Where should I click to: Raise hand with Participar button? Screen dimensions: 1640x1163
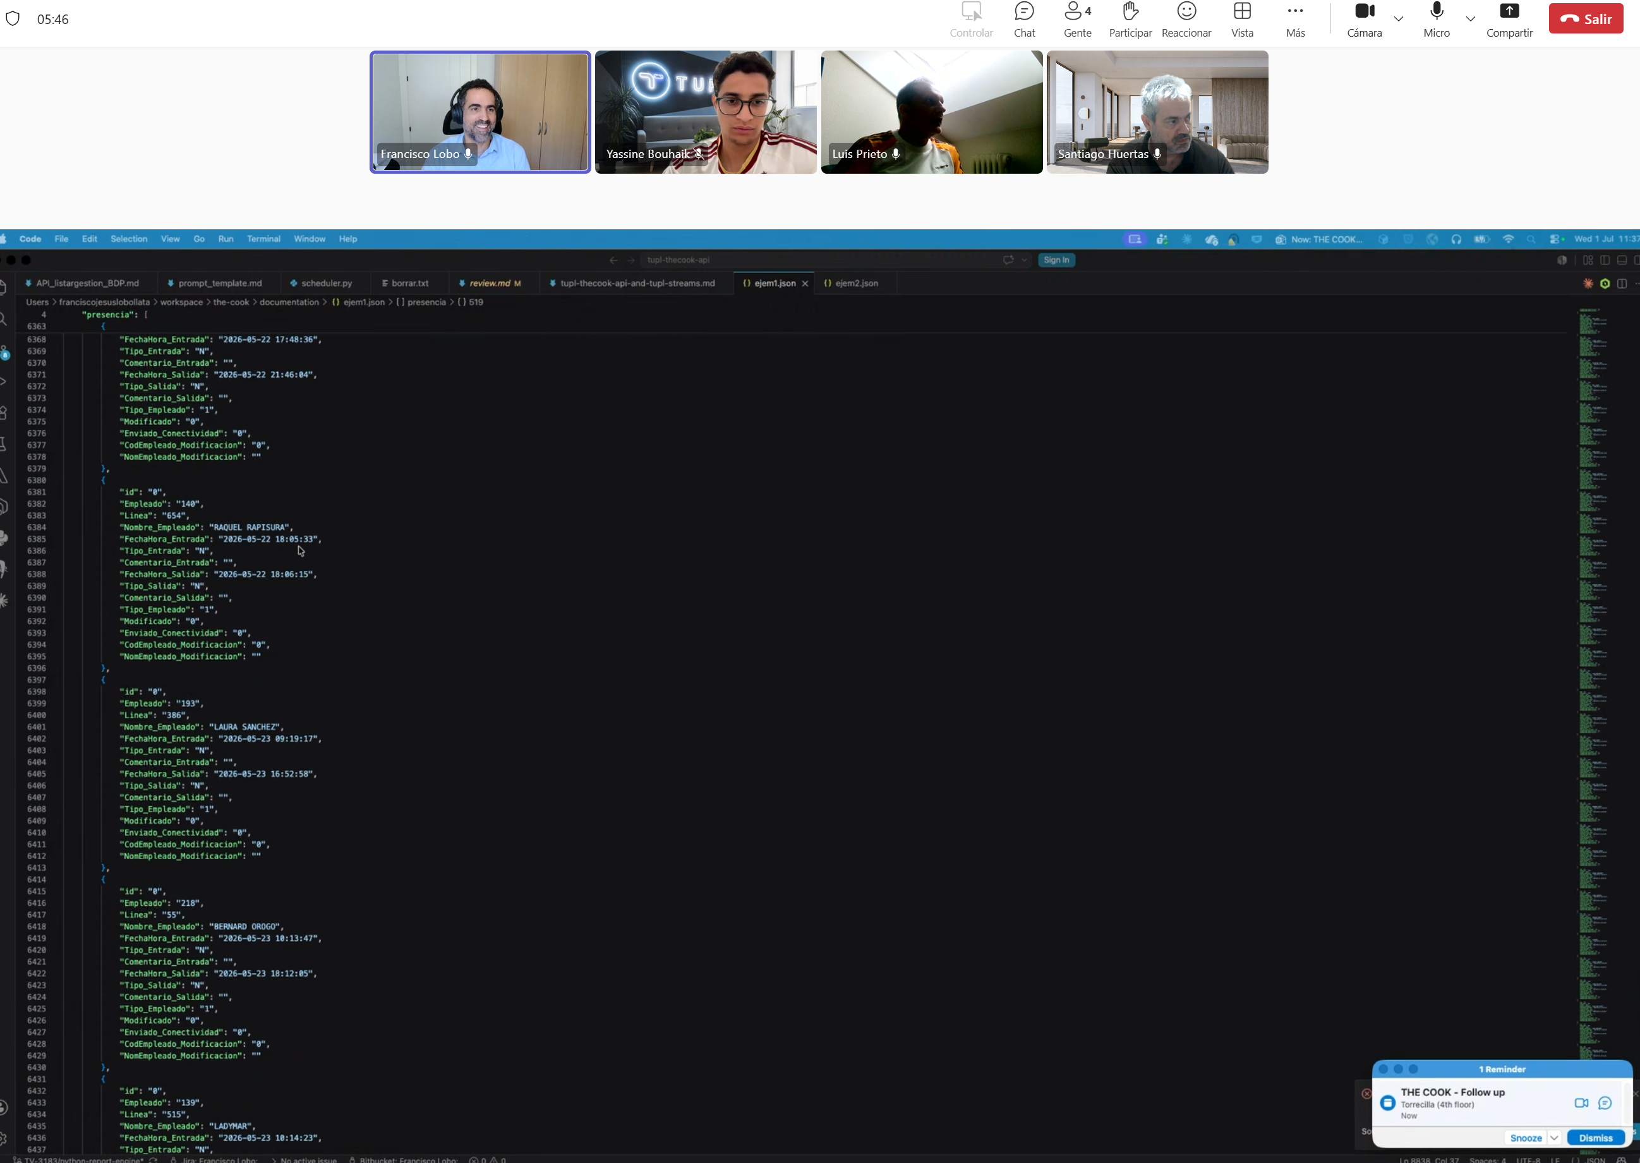(x=1130, y=20)
